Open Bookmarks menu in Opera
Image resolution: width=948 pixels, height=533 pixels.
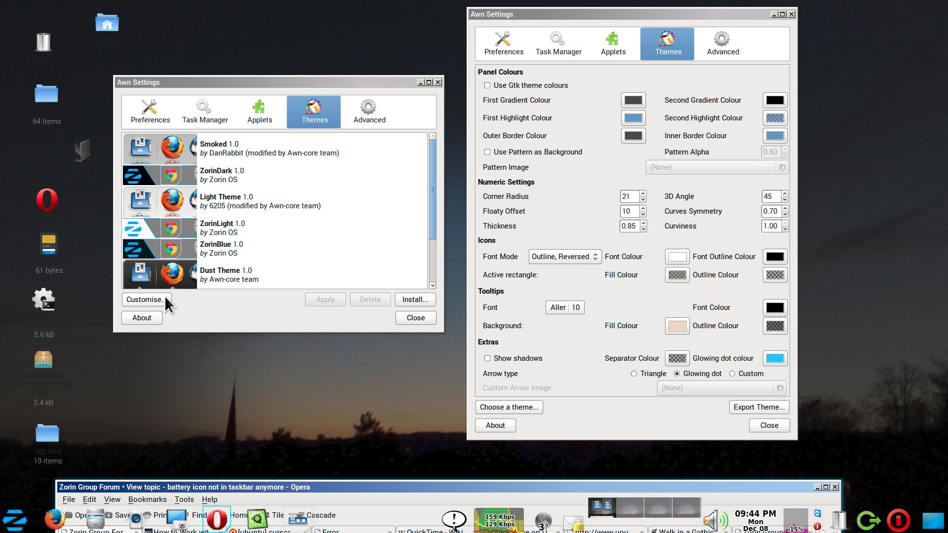pyautogui.click(x=147, y=499)
